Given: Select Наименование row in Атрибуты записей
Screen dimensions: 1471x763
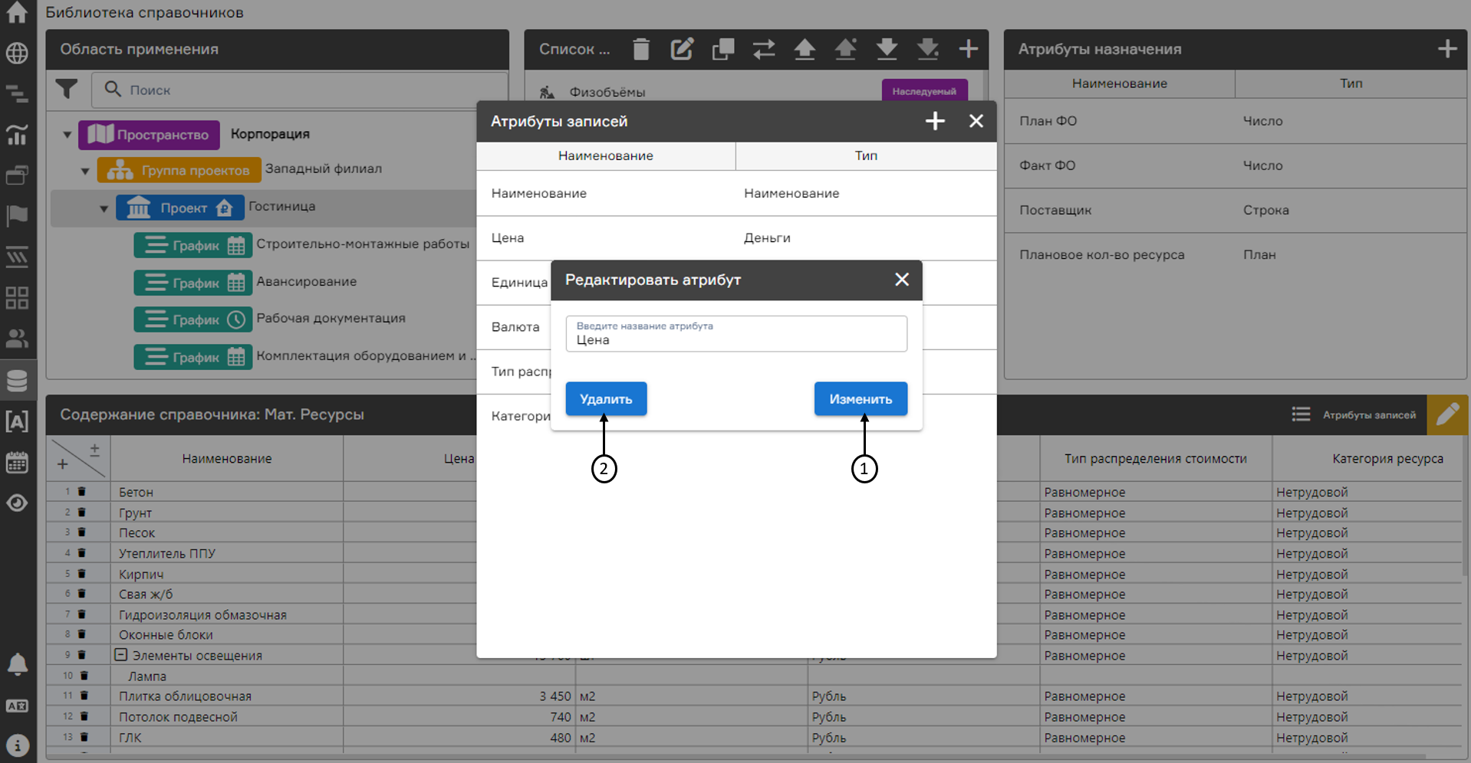Looking at the screenshot, I should (x=736, y=193).
